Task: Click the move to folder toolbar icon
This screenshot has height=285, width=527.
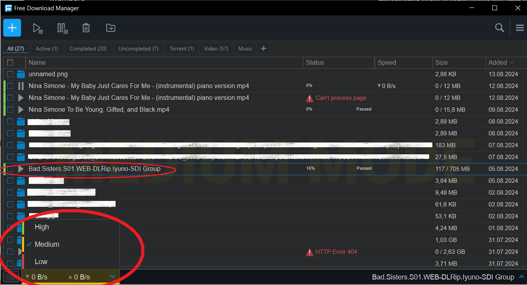Action: 110,28
